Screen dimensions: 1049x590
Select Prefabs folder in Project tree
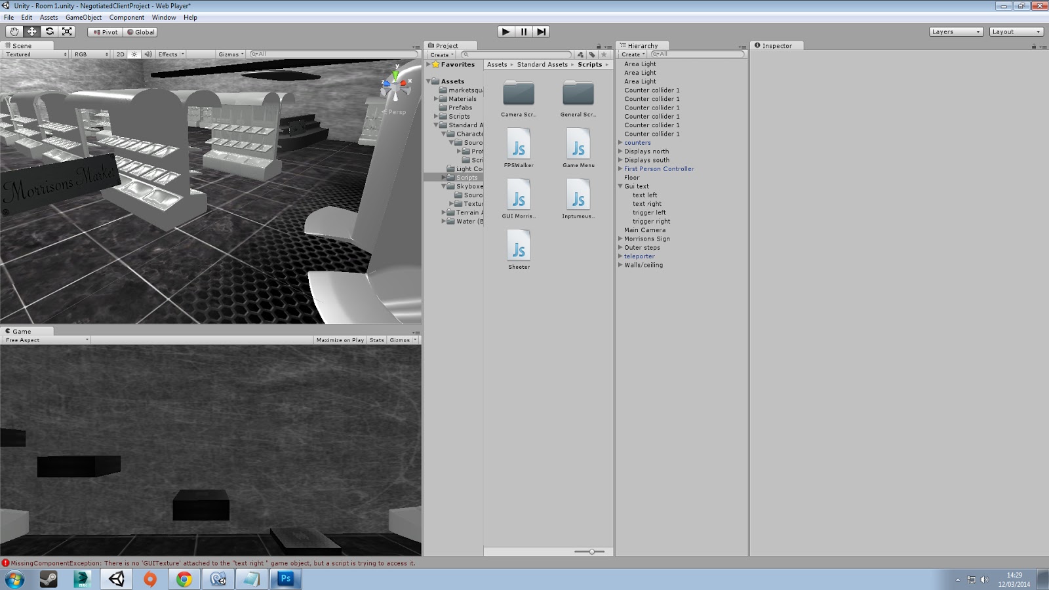tap(460, 108)
